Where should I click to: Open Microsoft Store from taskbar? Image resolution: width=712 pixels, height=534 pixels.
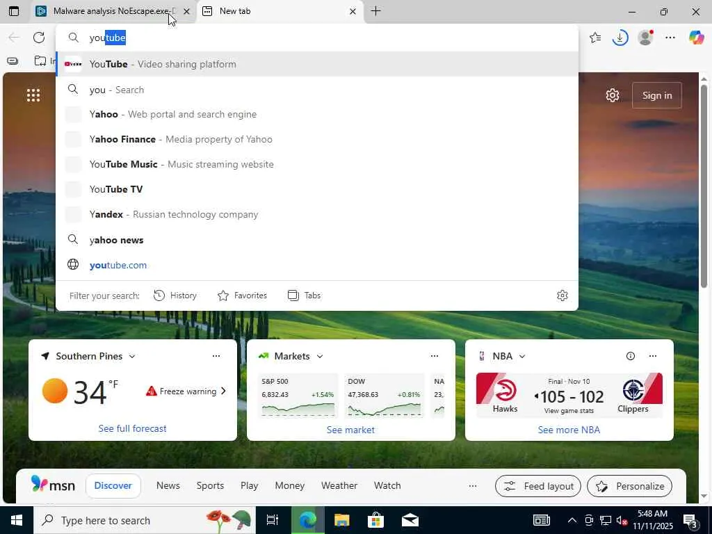pos(375,520)
